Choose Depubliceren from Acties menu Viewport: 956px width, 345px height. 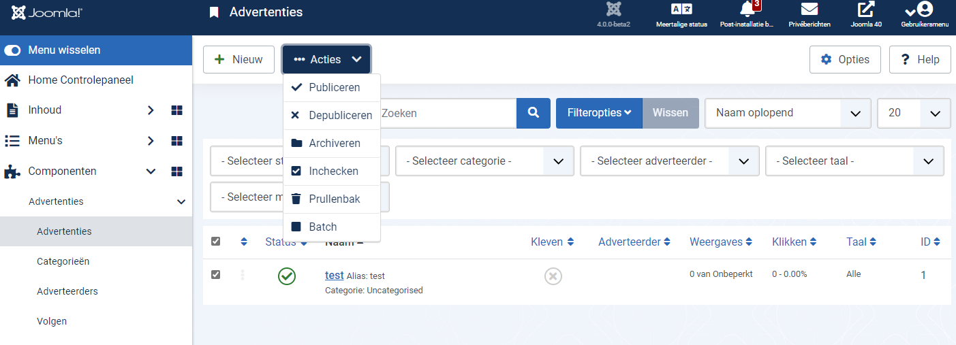(332, 116)
